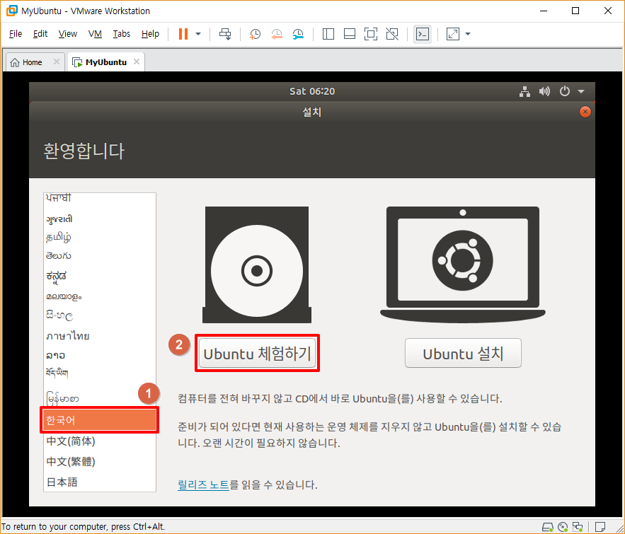Select ગુજરાતી in the language list
The height and width of the screenshot is (534, 625).
tap(100, 219)
